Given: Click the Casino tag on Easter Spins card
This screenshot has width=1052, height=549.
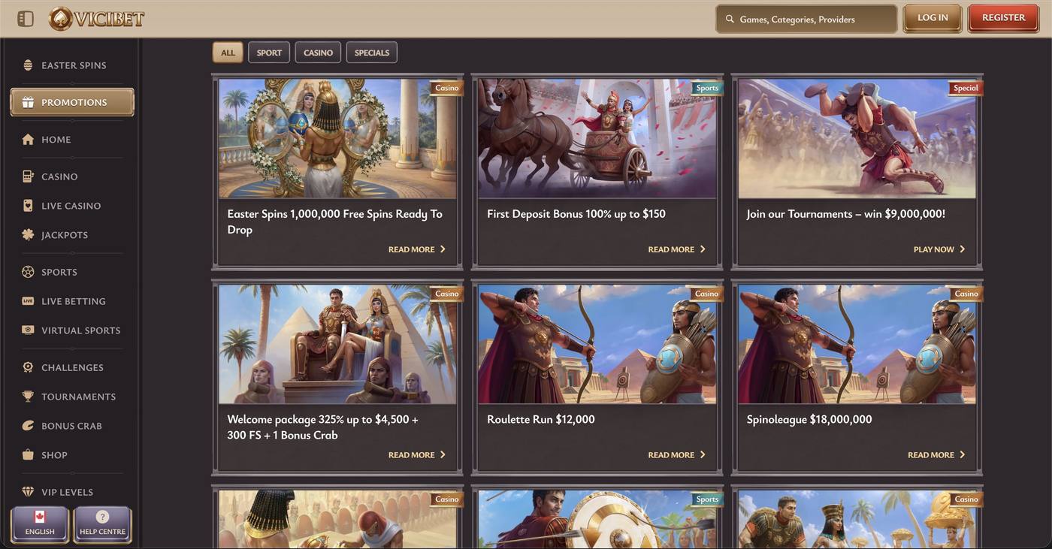Looking at the screenshot, I should (x=447, y=88).
